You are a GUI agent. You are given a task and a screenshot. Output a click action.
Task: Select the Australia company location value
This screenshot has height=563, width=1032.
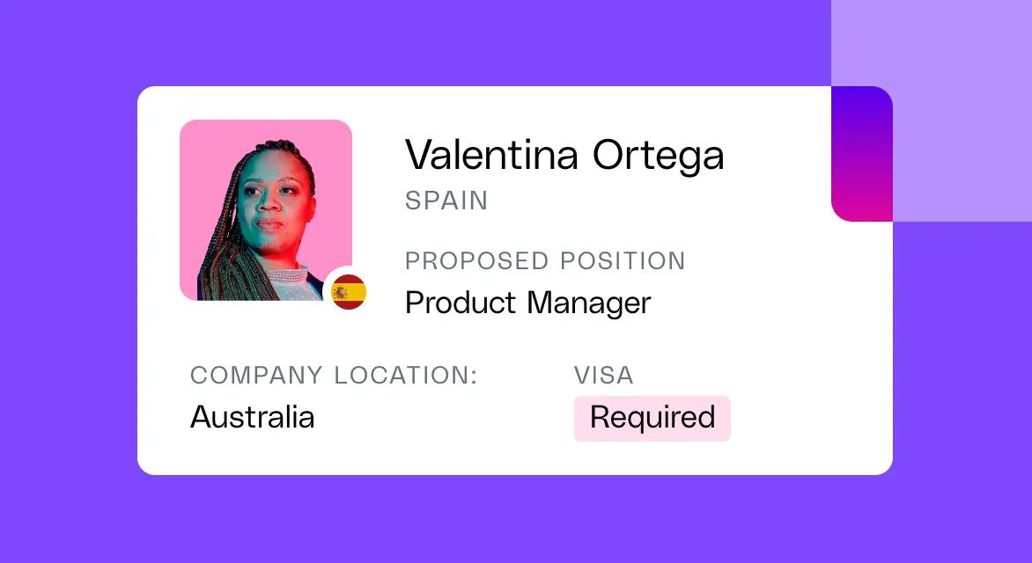coord(252,416)
